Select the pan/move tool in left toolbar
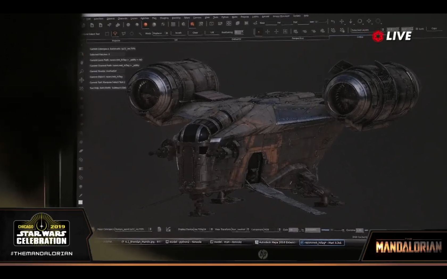The height and width of the screenshot is (279, 447). [x=81, y=80]
